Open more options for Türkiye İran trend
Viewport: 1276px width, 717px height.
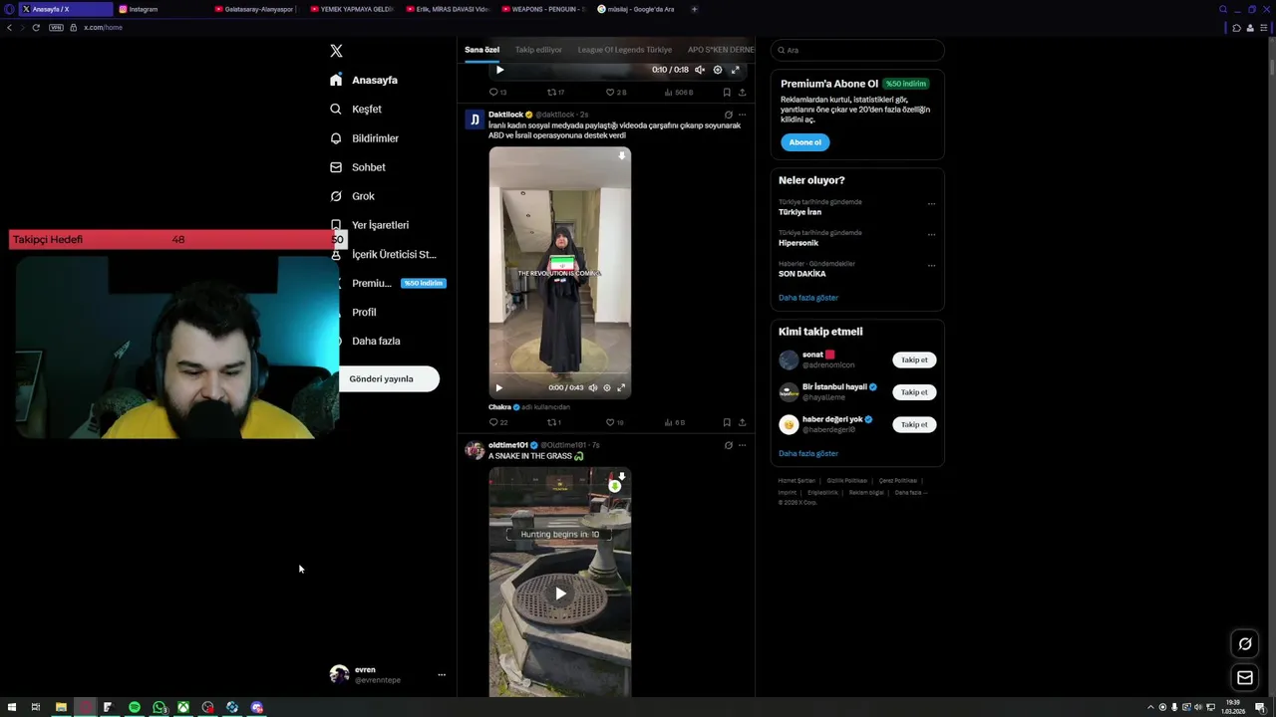[x=931, y=204]
